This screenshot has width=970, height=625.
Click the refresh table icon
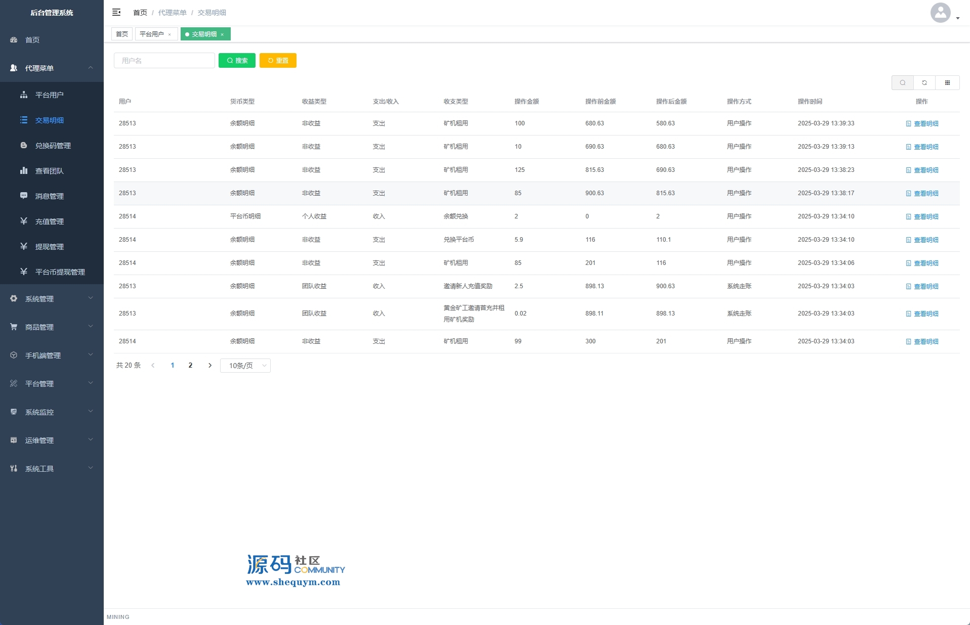point(924,83)
